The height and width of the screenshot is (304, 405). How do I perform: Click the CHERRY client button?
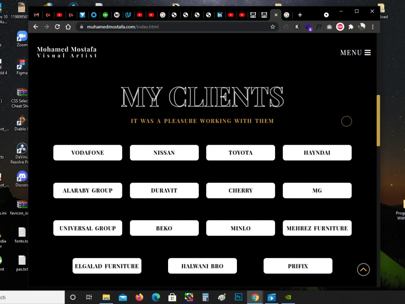tap(241, 191)
